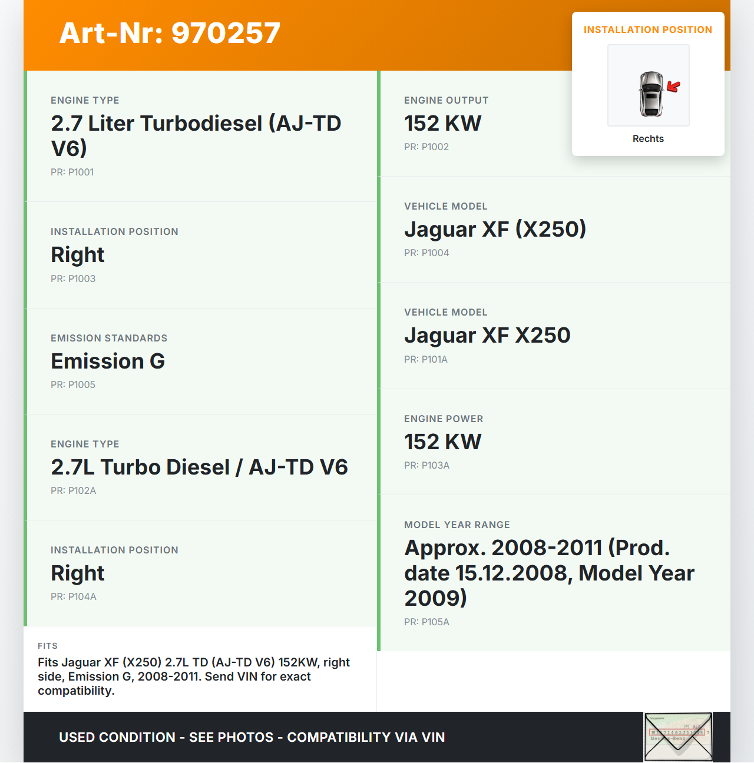Click the Installation Position card icon
Viewport: 754px width, 763px height.
click(648, 85)
